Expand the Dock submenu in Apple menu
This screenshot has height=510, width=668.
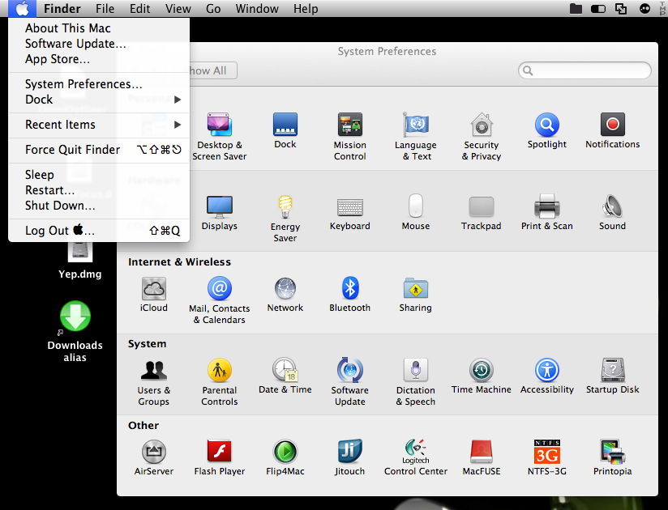99,99
